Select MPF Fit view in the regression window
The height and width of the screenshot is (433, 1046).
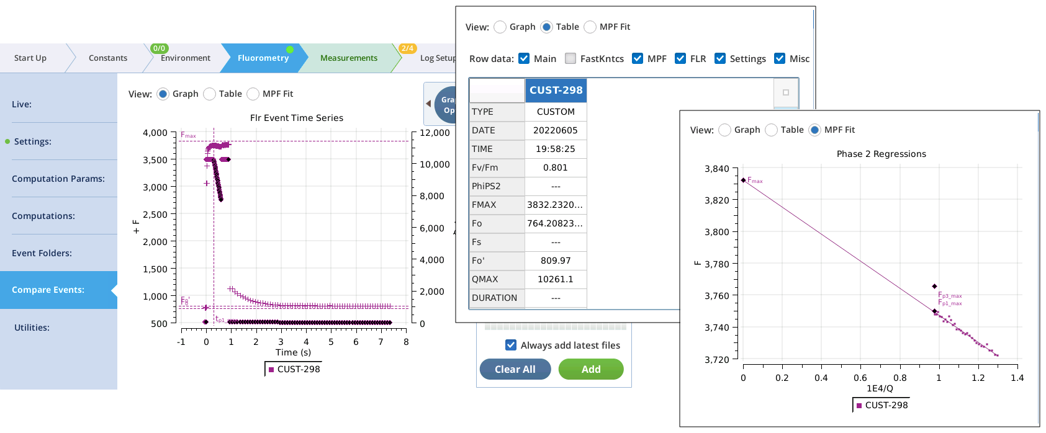[x=814, y=130]
